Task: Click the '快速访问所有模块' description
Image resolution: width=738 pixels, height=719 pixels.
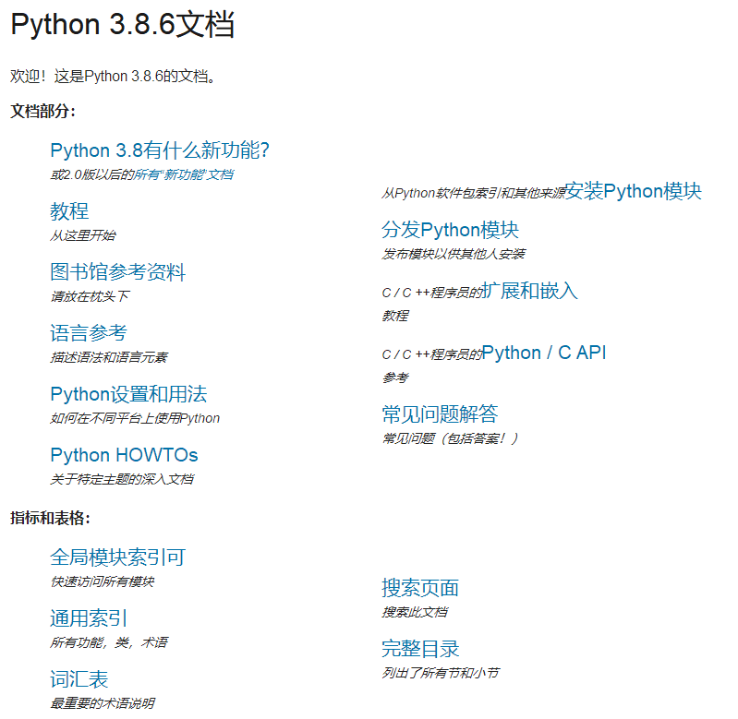Action: click(x=103, y=581)
